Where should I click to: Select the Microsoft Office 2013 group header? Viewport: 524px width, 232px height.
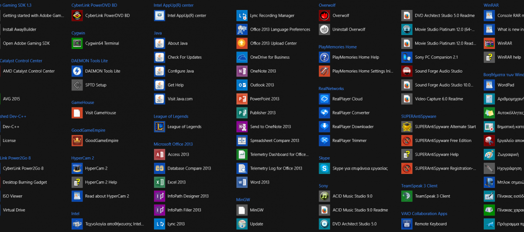tap(173, 144)
